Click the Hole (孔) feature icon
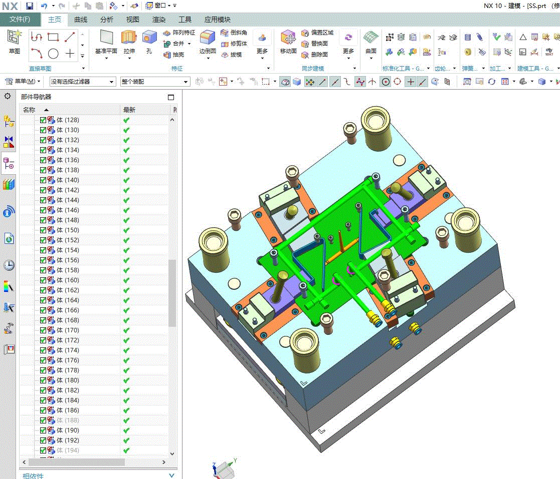The image size is (560, 479). click(149, 37)
